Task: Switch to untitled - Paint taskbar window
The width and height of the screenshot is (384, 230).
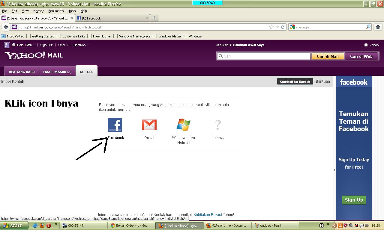Action: [x=275, y=226]
